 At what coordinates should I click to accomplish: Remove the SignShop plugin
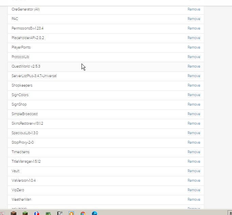194,105
